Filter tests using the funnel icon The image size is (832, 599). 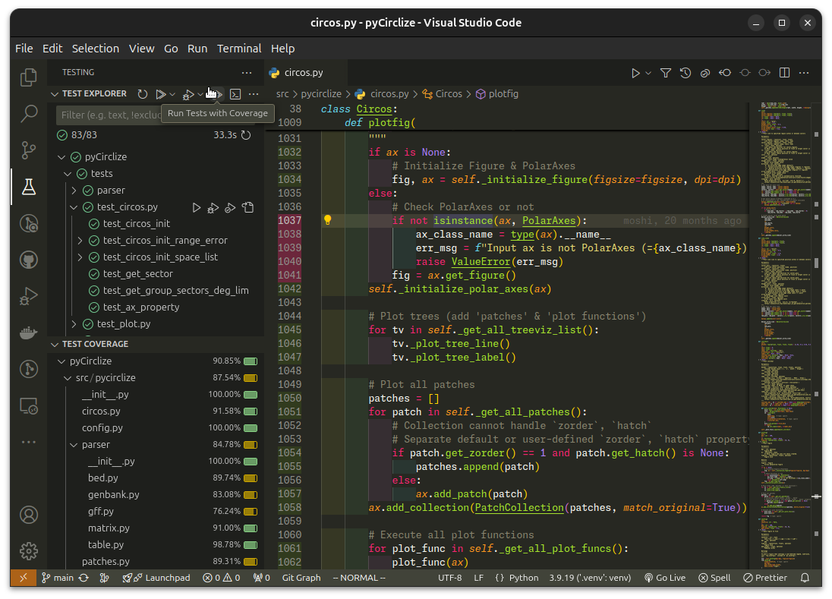coord(666,72)
